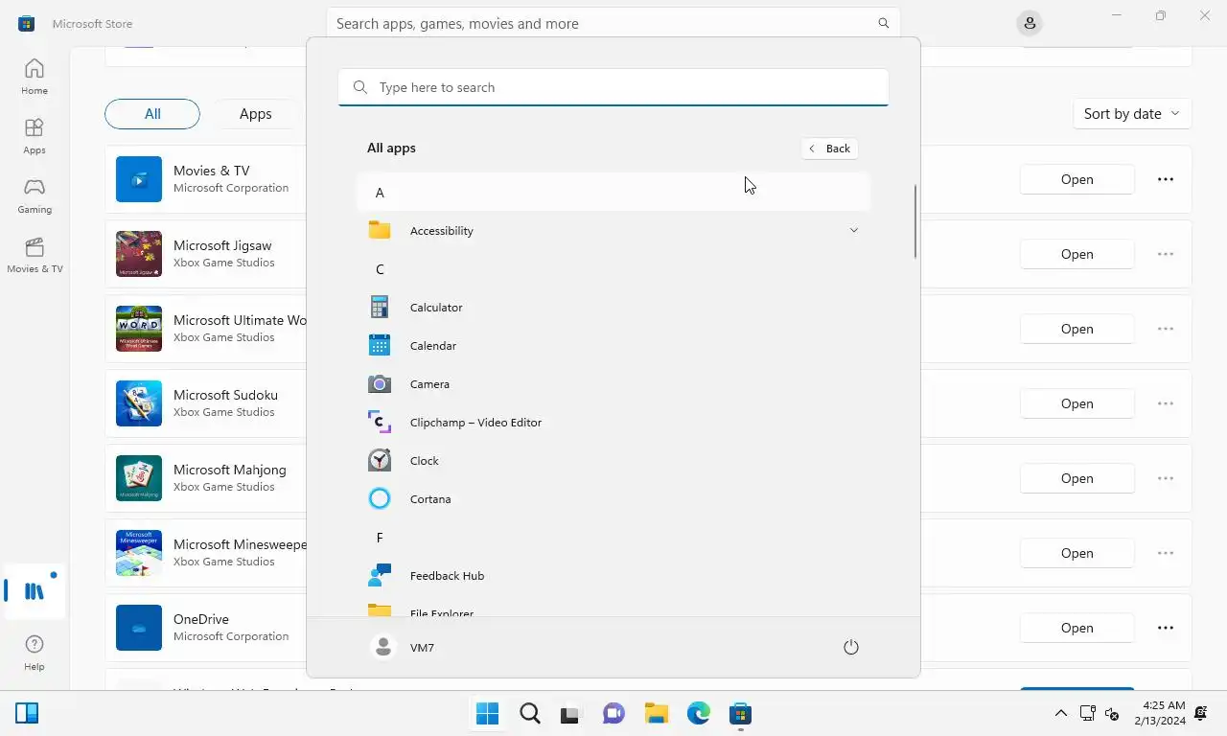This screenshot has width=1227, height=736.
Task: Click the volume icon in system tray
Action: click(x=1112, y=713)
